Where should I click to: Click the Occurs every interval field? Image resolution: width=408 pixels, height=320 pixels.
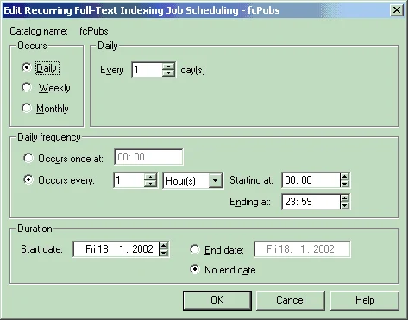[129, 180]
